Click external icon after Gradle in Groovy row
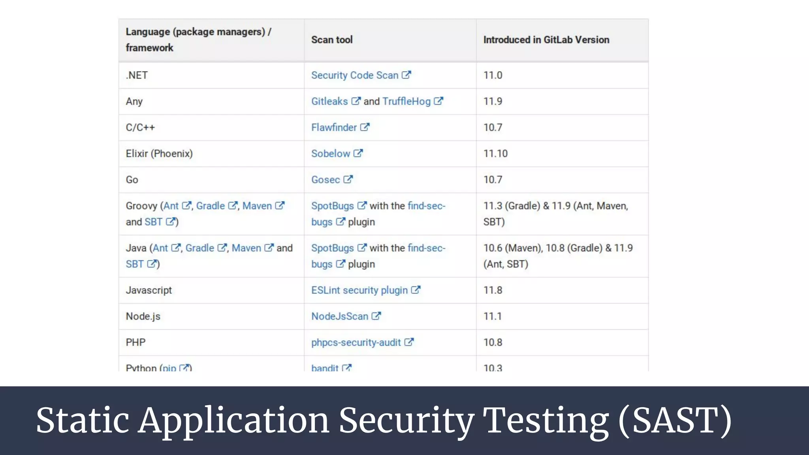The width and height of the screenshot is (809, 455). [x=233, y=205]
